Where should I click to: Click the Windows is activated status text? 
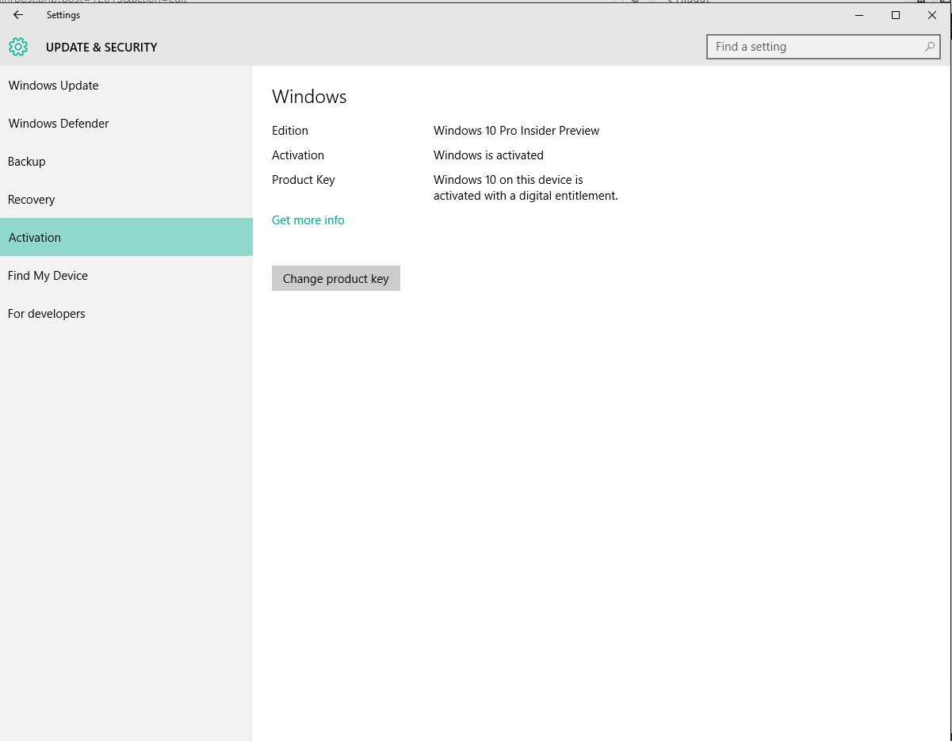488,155
